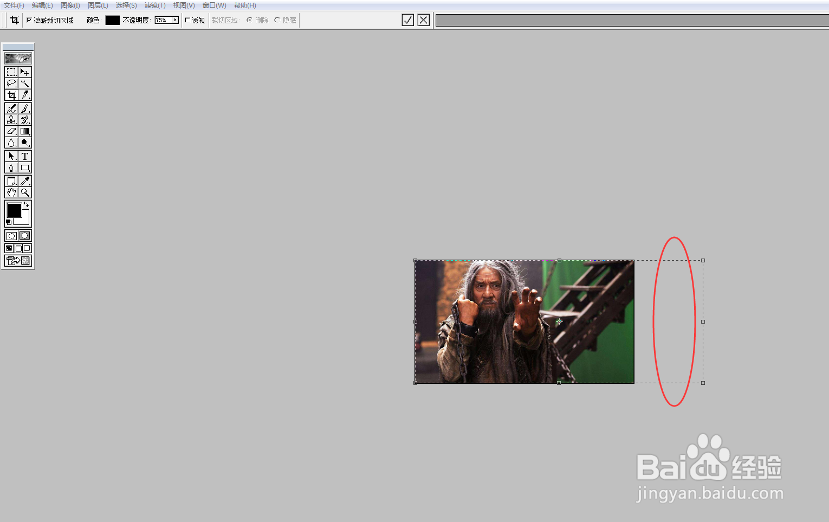Open the 图像(I) menu
The image size is (829, 522).
70,5
